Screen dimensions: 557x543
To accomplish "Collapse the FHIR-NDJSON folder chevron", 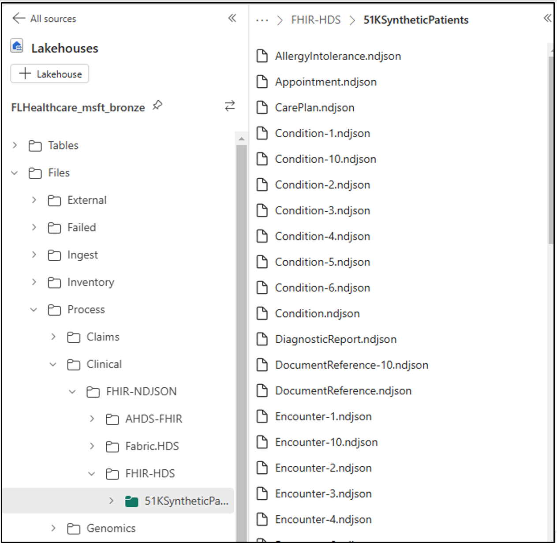I will [x=72, y=392].
